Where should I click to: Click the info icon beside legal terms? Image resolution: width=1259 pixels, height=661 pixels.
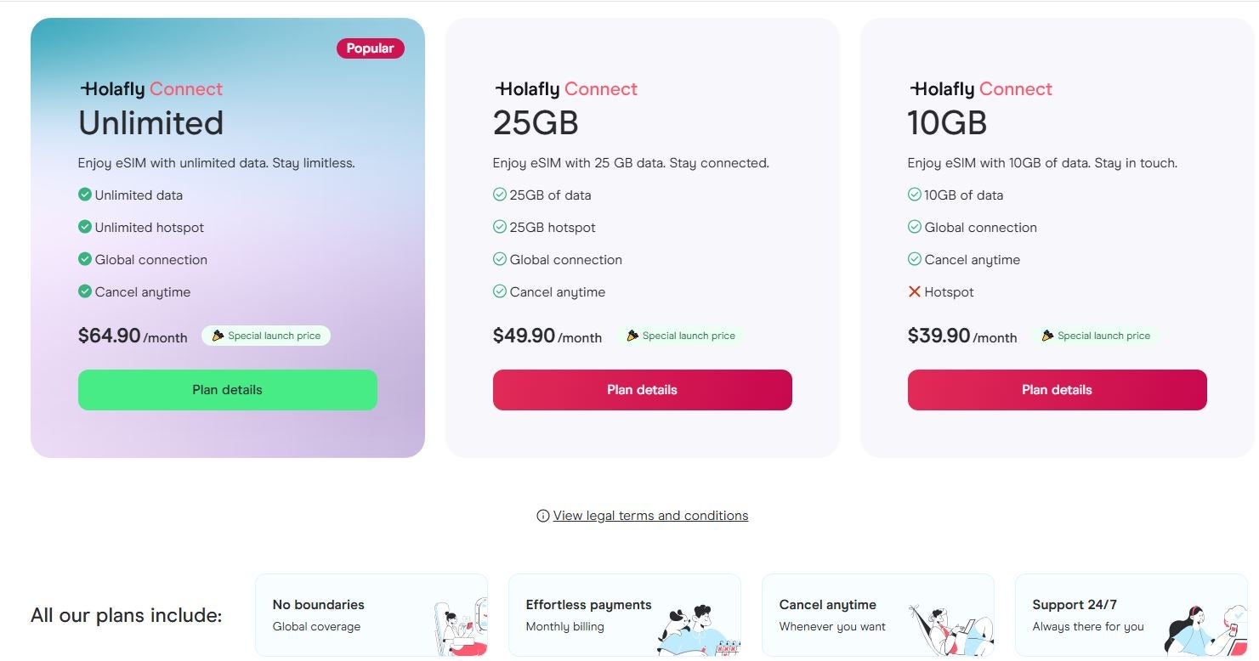coord(542,516)
